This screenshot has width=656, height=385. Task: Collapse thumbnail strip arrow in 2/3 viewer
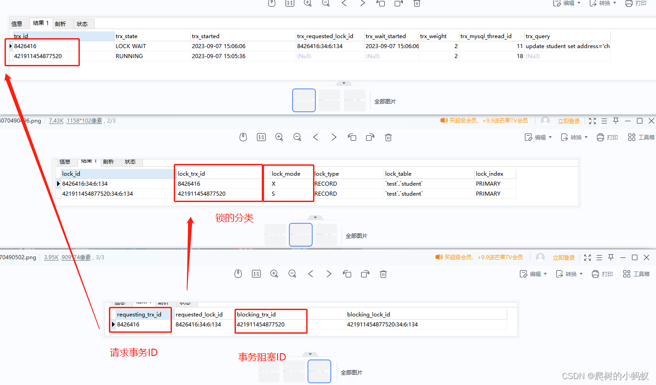315,217
